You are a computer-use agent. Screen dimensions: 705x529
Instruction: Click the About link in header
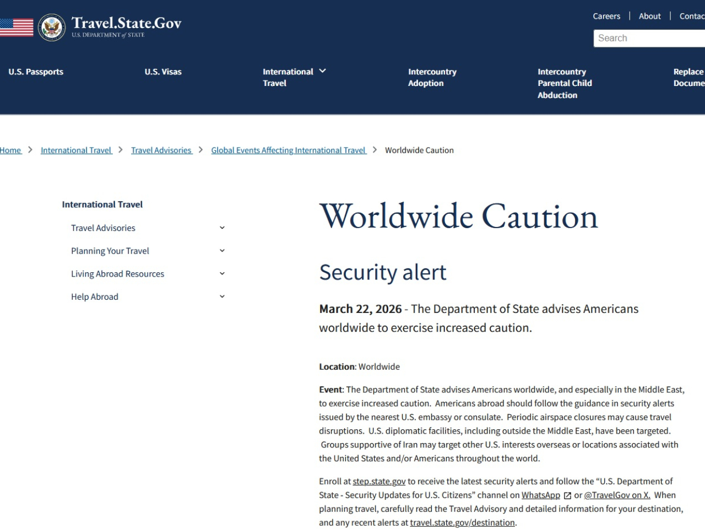649,16
